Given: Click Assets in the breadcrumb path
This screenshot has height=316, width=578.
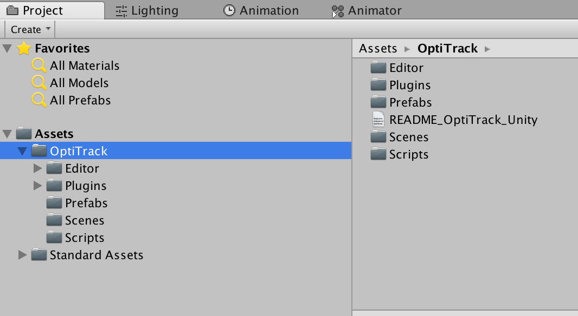Looking at the screenshot, I should [x=378, y=48].
